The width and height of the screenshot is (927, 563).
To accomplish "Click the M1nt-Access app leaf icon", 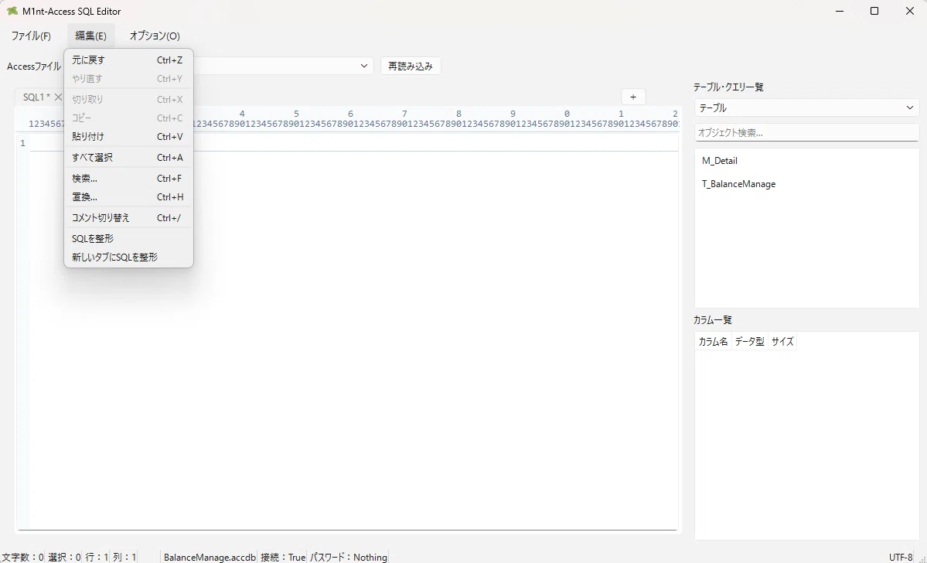I will 12,12.
